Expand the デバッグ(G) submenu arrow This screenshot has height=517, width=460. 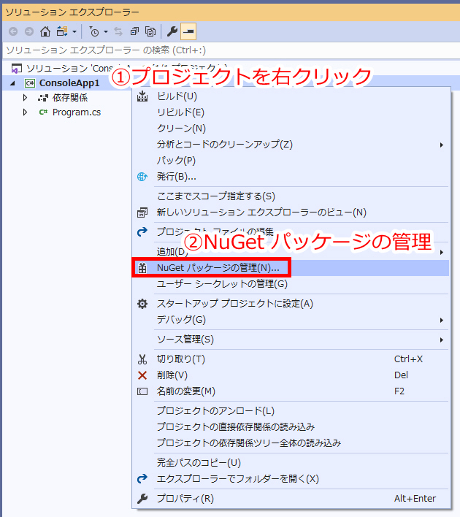pyautogui.click(x=442, y=321)
